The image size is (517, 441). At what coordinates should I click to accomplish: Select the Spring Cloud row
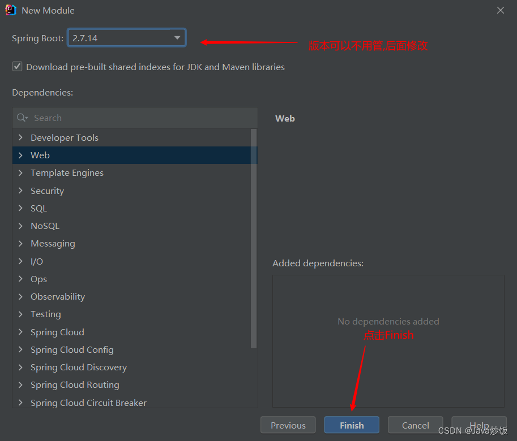pos(131,332)
